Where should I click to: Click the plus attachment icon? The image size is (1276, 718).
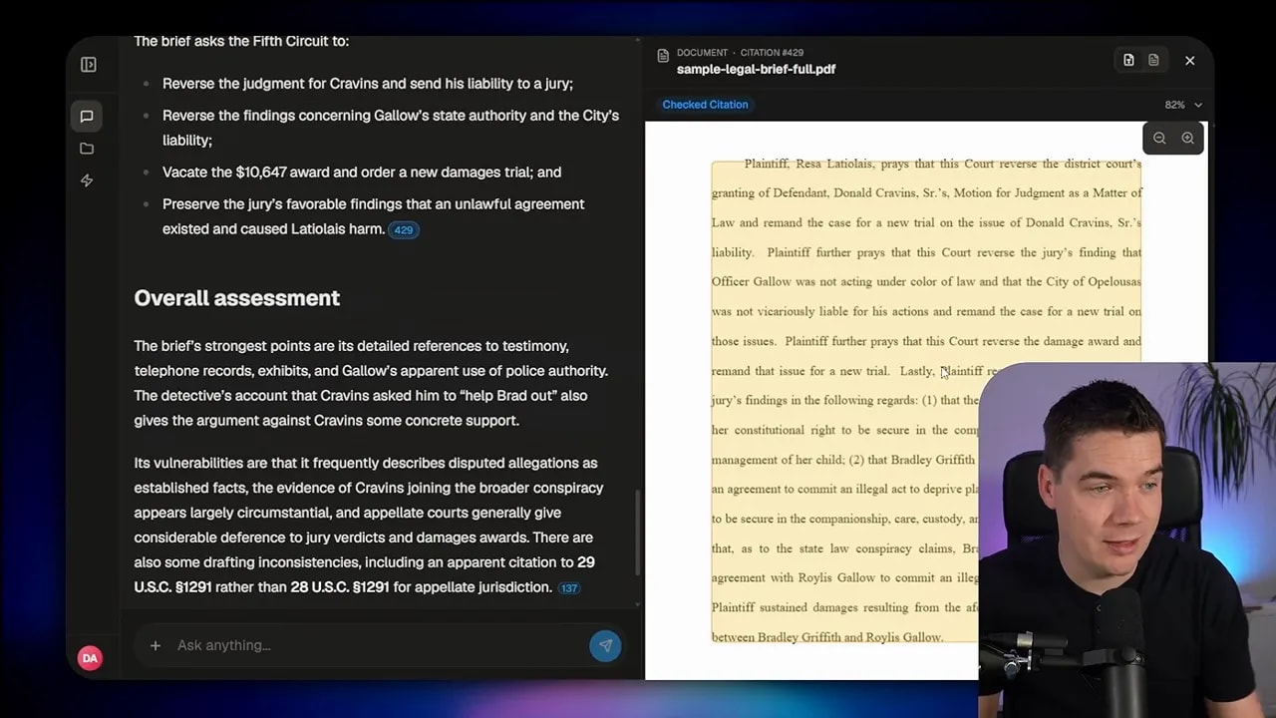click(156, 645)
